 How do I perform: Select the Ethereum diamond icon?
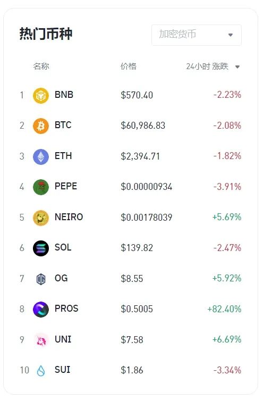pos(41,156)
